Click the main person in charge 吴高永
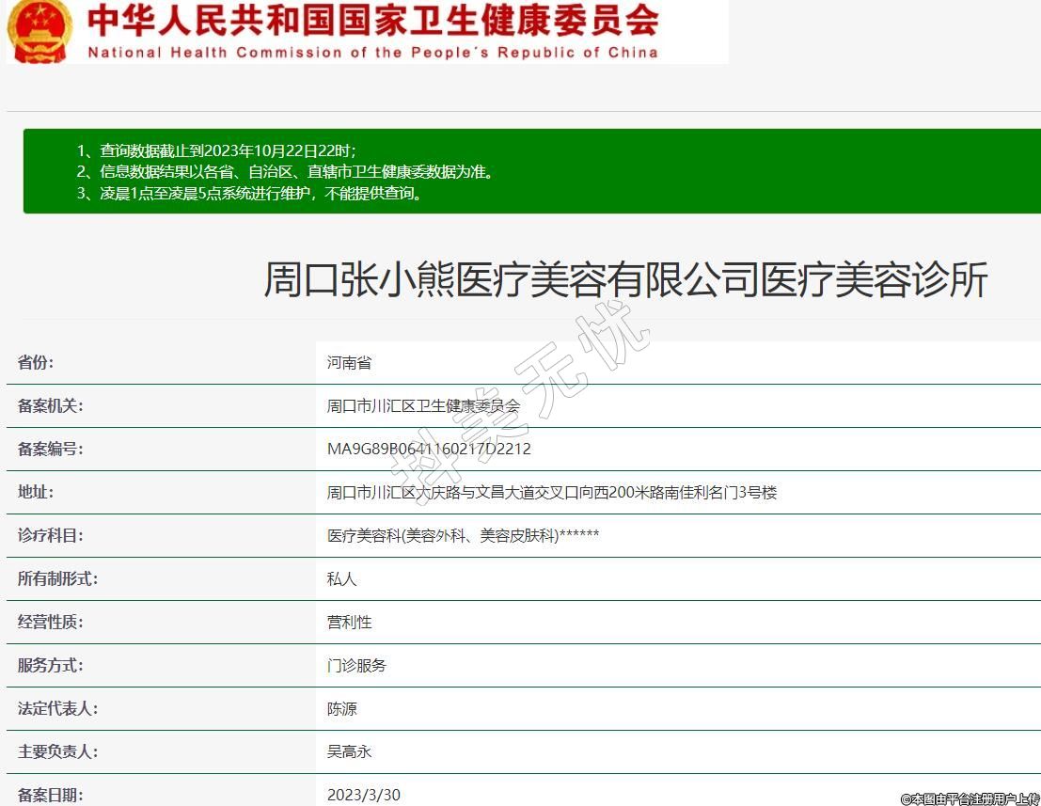 click(349, 752)
